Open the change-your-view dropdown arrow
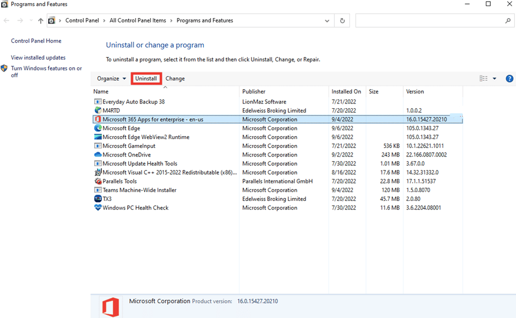 pyautogui.click(x=495, y=78)
